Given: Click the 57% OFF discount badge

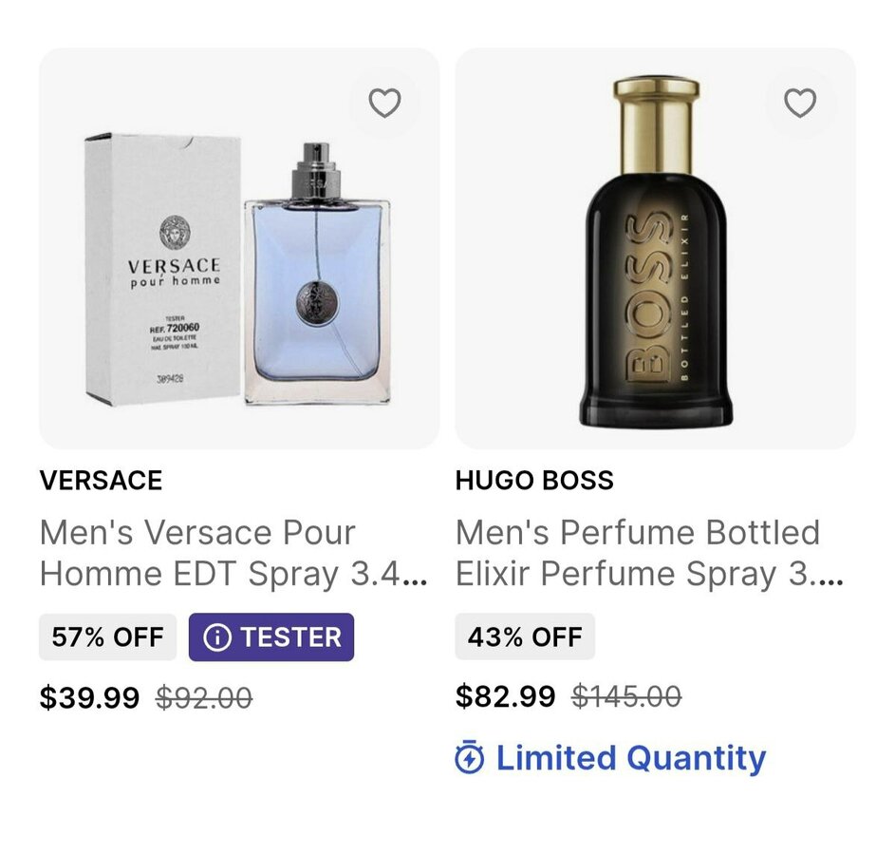Looking at the screenshot, I should 107,637.
